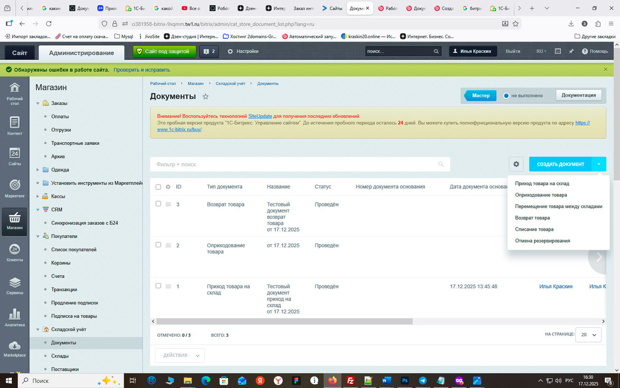Click table column settings gear in header
Image resolution: width=620 pixels, height=388 pixels.
point(168,187)
